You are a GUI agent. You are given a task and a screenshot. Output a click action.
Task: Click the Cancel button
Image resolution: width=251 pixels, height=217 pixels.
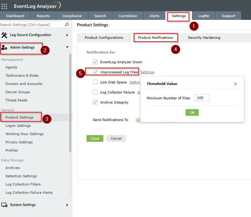(x=116, y=138)
